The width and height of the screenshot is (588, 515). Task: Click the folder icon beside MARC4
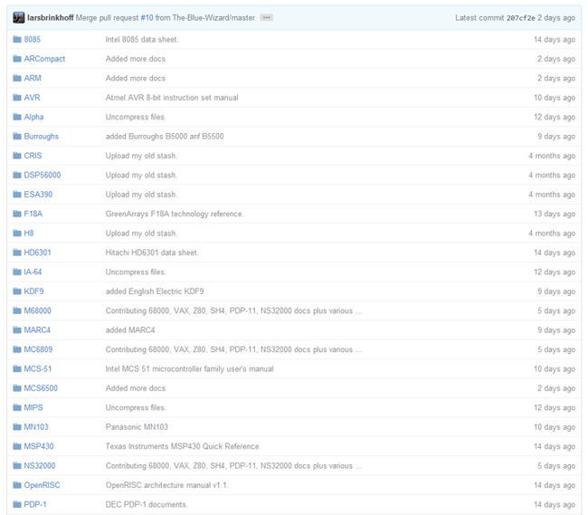(17, 330)
